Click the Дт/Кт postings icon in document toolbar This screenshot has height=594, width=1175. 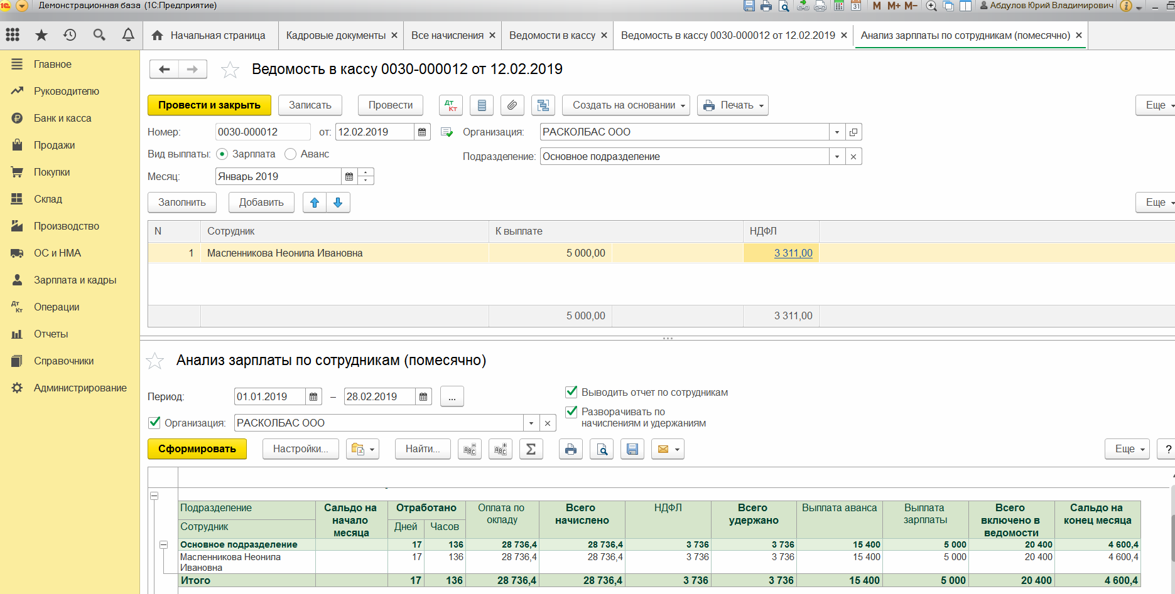coord(450,105)
